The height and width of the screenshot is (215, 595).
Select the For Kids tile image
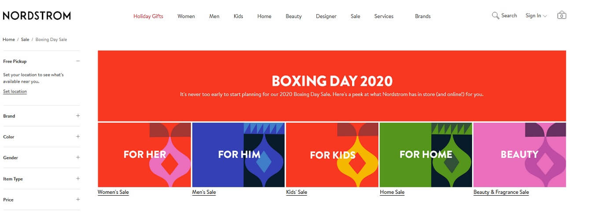pyautogui.click(x=332, y=155)
